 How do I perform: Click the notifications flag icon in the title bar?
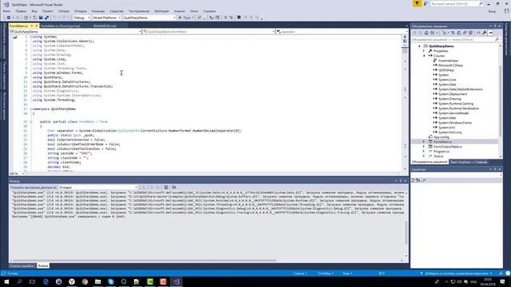(x=417, y=3)
